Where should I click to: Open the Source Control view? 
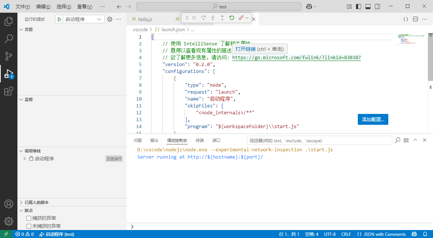9,56
